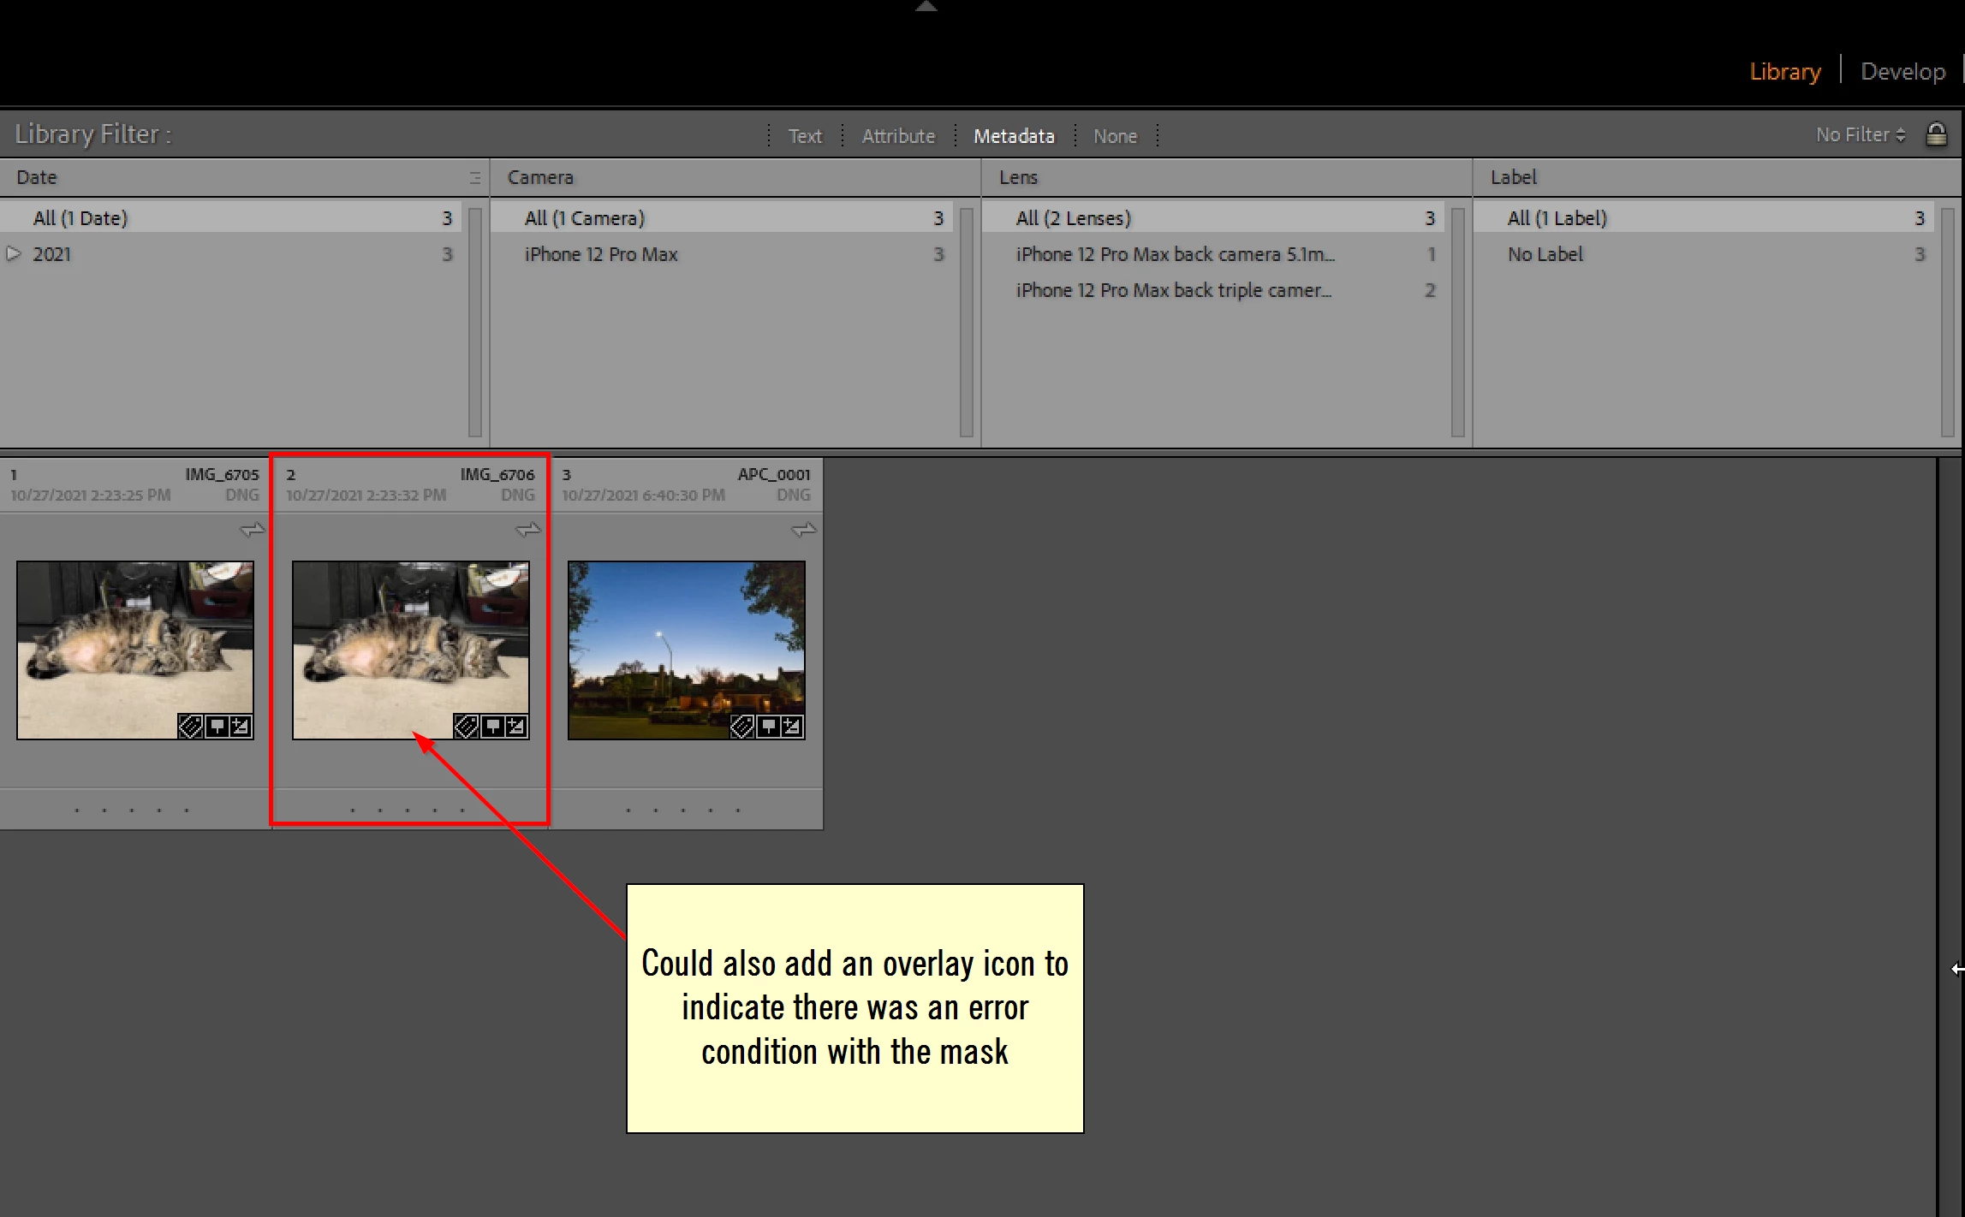1965x1217 pixels.
Task: Select iPhone 12 Pro Max camera filter
Action: tap(600, 254)
